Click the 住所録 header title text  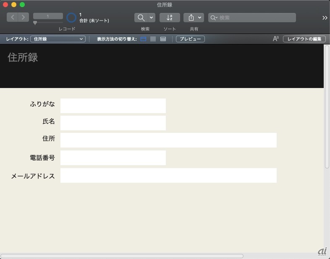click(23, 57)
